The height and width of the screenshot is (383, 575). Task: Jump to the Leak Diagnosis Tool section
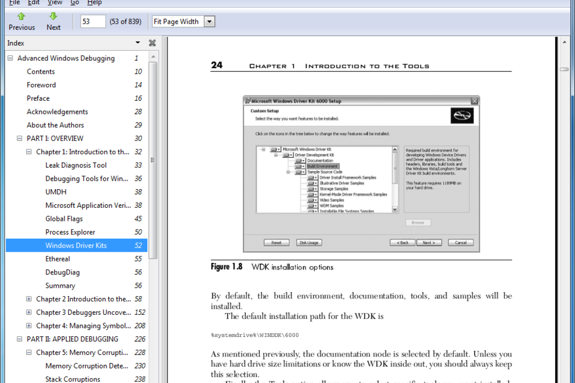point(76,165)
